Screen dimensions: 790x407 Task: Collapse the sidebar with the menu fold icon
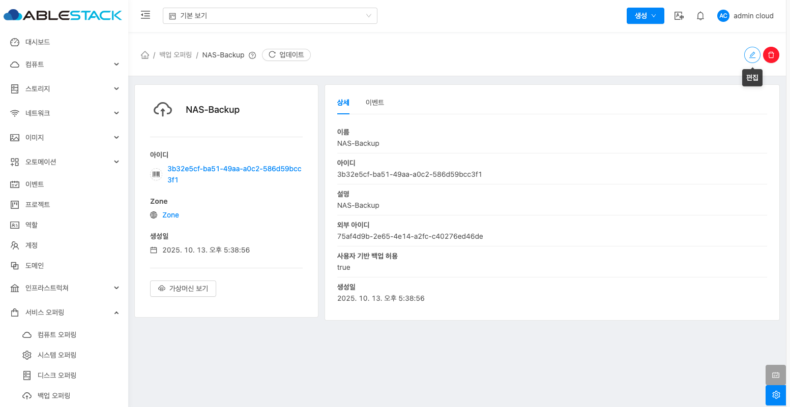(x=145, y=15)
